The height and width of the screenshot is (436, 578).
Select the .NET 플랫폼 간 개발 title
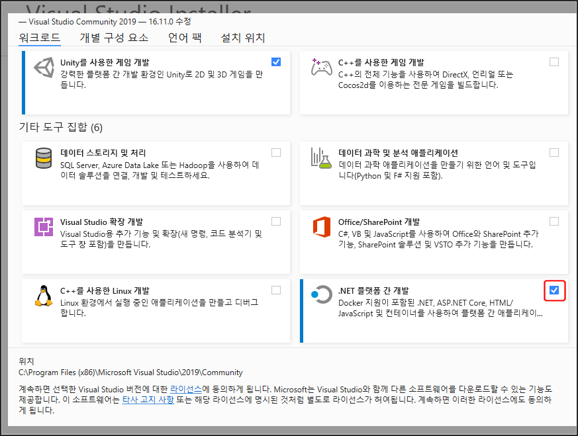(x=373, y=291)
